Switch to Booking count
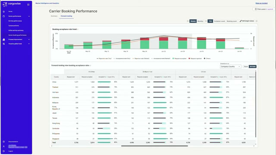The width and height of the screenshot is (276, 155). point(232,21)
